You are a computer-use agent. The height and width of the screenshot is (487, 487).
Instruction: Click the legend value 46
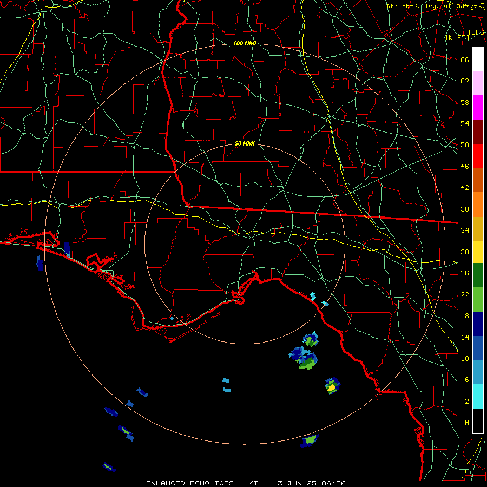465,167
